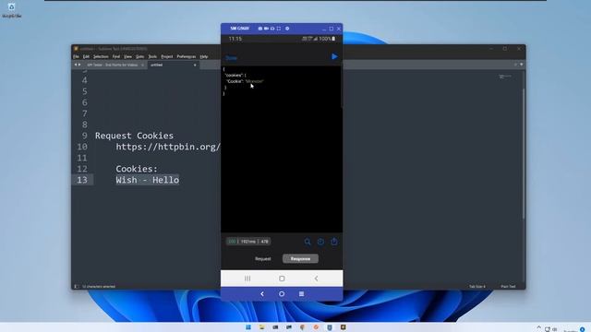Open the Selection menu in Sublime Text

click(101, 56)
